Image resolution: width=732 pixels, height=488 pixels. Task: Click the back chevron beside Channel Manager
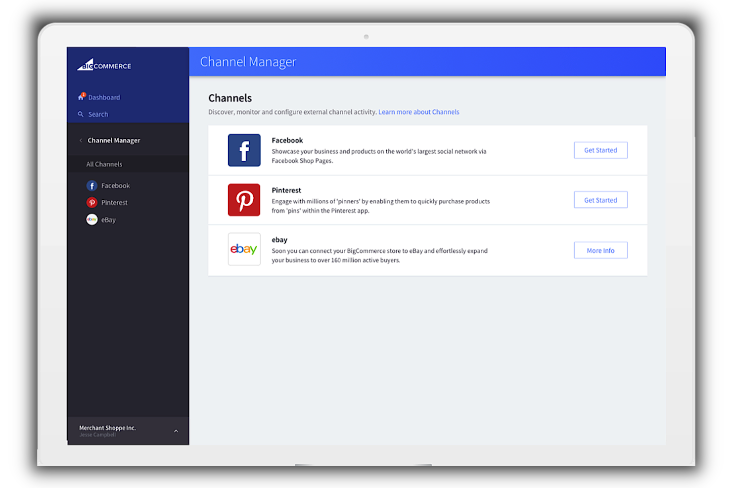coord(81,140)
